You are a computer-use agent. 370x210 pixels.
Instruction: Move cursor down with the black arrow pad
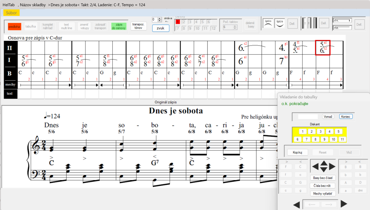[324, 169]
